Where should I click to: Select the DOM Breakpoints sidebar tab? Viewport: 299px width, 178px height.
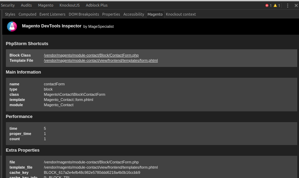[x=84, y=14]
